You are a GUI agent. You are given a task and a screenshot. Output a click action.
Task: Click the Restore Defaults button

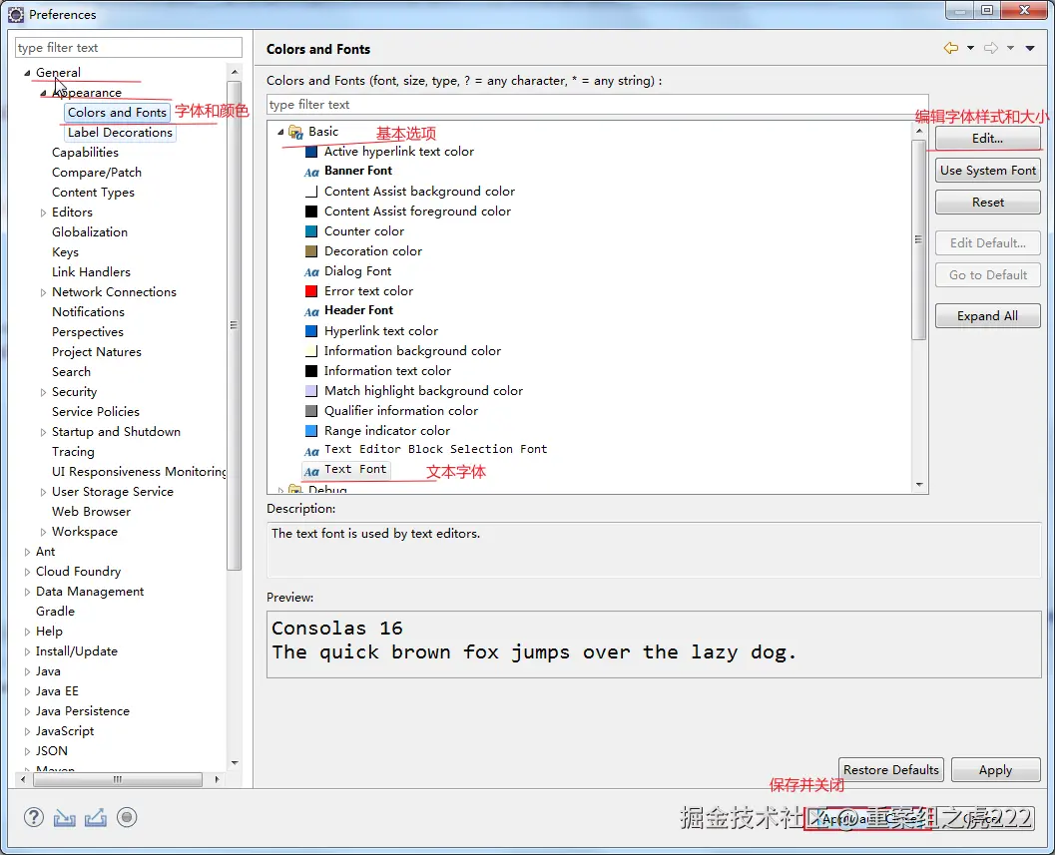click(891, 769)
